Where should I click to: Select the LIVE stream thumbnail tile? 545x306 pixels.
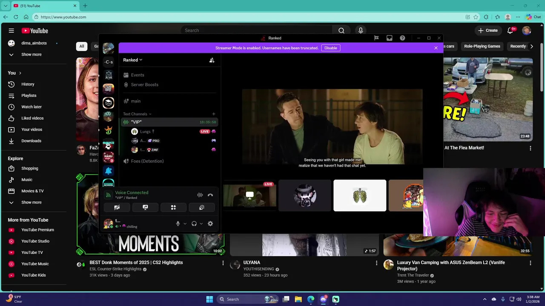[250, 195]
